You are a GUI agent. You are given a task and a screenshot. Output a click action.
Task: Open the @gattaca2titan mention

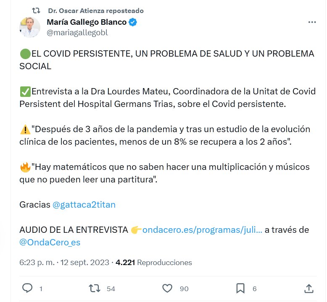(x=84, y=205)
